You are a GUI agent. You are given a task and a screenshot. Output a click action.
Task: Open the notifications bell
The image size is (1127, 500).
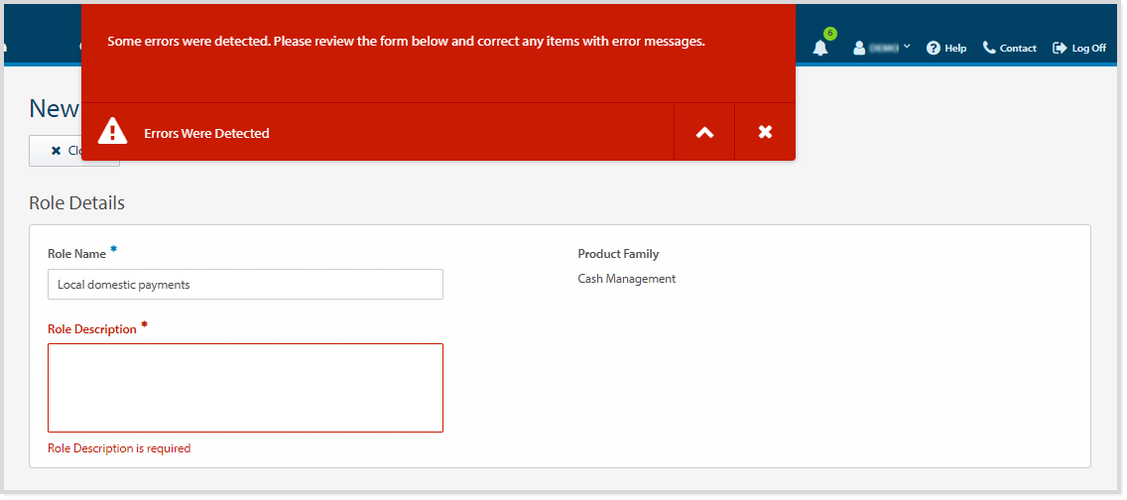click(x=819, y=48)
